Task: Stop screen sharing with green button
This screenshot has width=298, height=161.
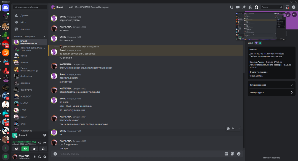Action: point(25,149)
